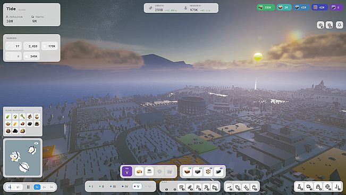The width and height of the screenshot is (346, 195).
Task: Click the 245K workers counter
Action: tap(31, 56)
